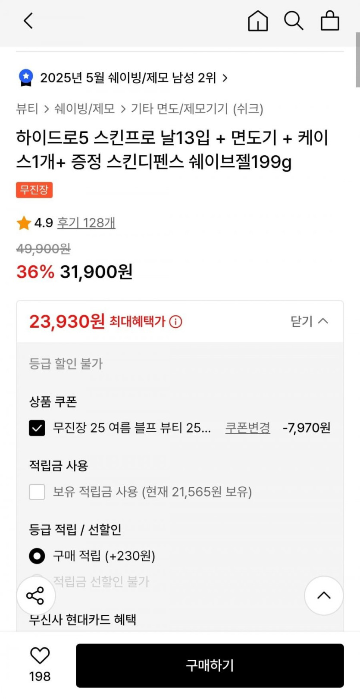The height and width of the screenshot is (699, 360).
Task: Open 기타 면도/제모기기 (쉬크) breadcrumb
Action: pyautogui.click(x=197, y=109)
